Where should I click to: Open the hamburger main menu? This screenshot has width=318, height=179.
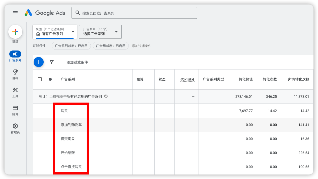point(15,13)
